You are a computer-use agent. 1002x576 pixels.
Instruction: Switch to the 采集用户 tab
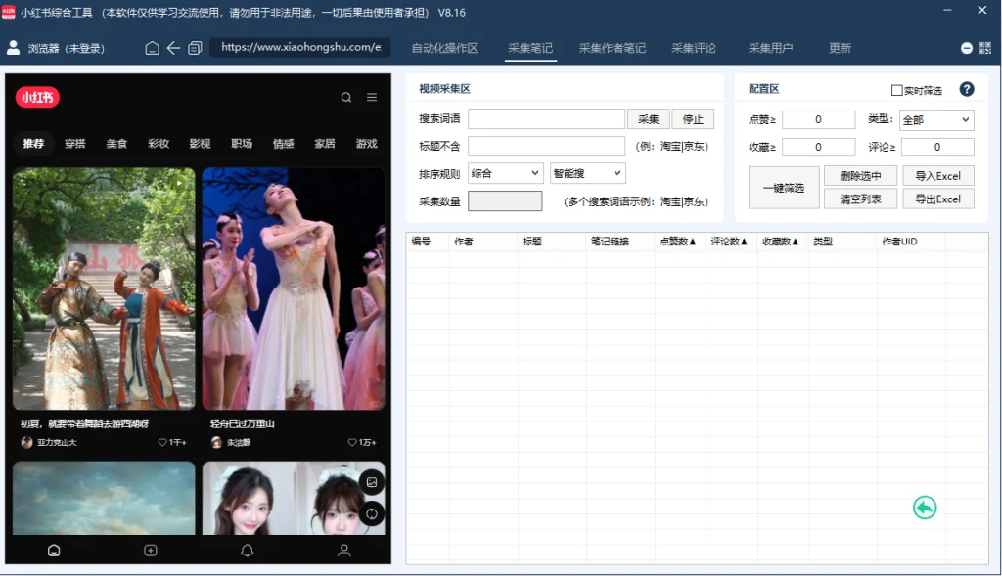[770, 48]
